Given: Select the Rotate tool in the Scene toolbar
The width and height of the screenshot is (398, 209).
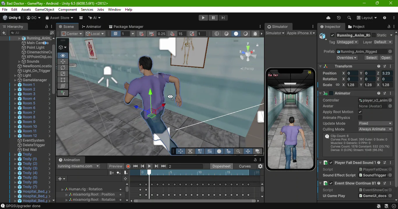Looking at the screenshot, I should click(x=63, y=68).
